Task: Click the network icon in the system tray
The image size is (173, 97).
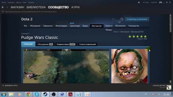Action: 156,95
